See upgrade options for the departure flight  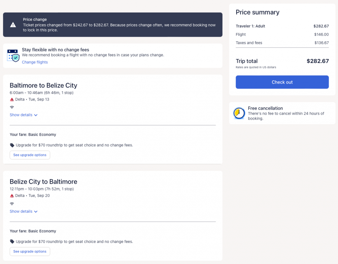30,155
